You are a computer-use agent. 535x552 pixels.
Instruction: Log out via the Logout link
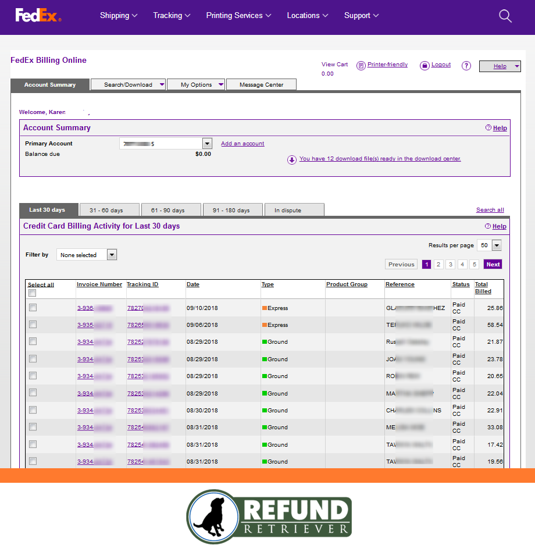441,65
